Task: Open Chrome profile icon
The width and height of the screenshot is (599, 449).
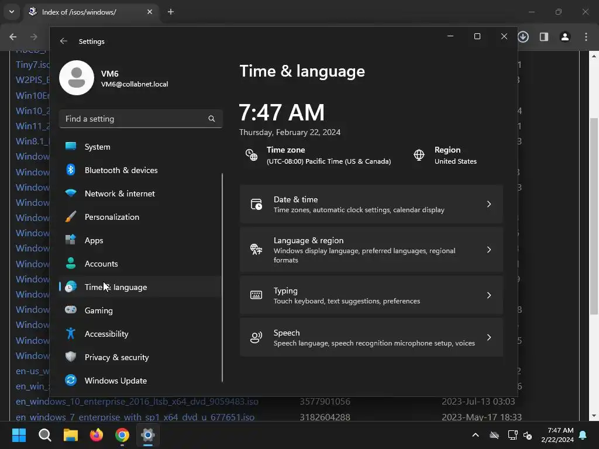Action: pyautogui.click(x=565, y=37)
